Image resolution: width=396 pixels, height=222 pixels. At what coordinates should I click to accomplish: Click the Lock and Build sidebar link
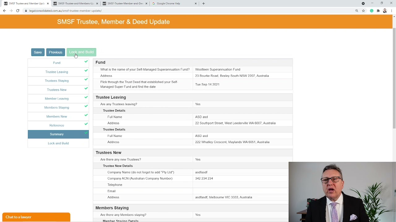tap(58, 143)
